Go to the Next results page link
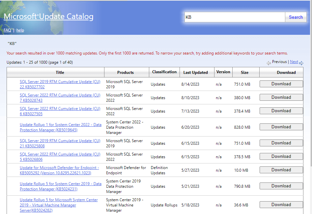Viewport: 312px width, 214px height. click(x=294, y=62)
